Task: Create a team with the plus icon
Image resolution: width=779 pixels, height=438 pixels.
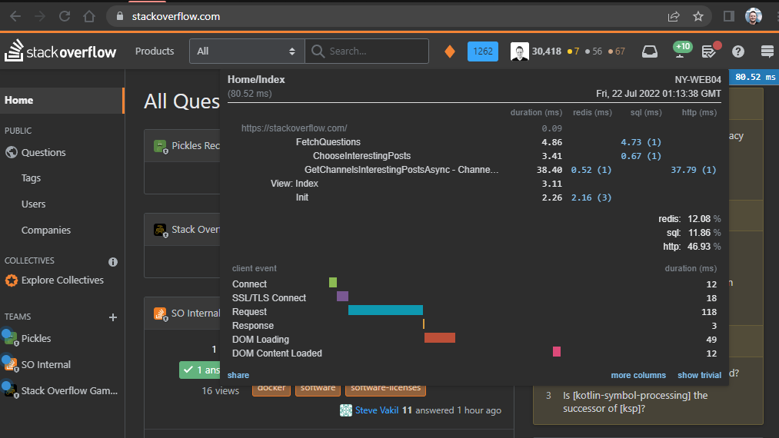Action: pos(113,317)
